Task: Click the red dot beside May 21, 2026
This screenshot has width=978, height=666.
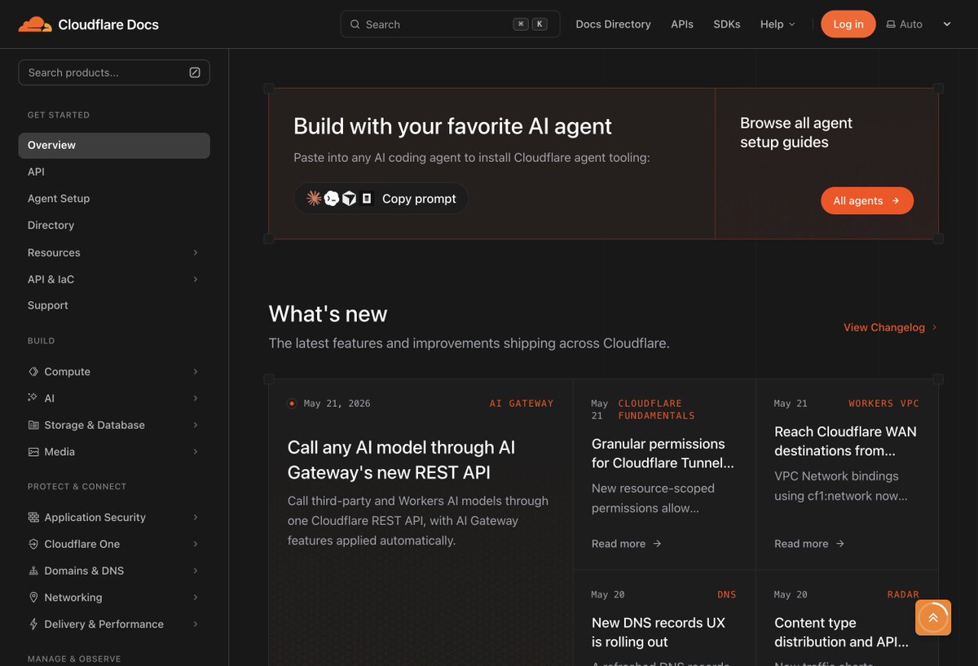Action: (292, 403)
